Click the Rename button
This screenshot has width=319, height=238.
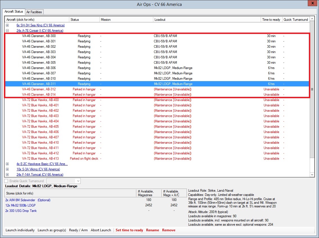[x=153, y=230]
